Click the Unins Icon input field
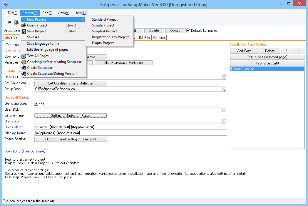Viewport: 308px width, 206px height. tap(128, 122)
